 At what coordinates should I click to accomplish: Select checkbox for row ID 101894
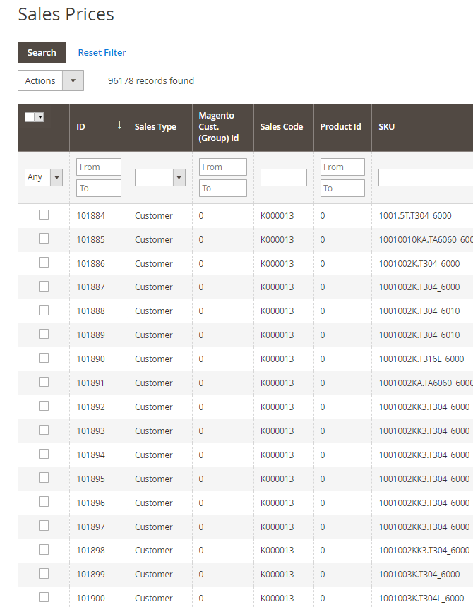coord(44,454)
